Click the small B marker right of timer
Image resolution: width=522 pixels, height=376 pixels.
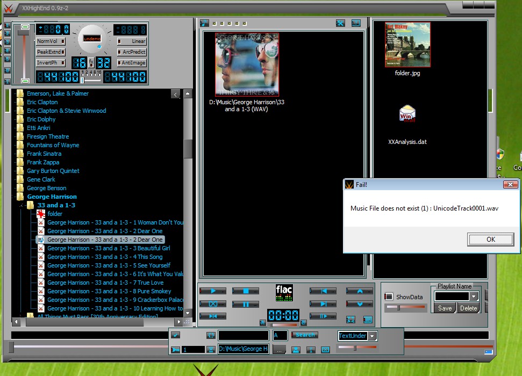[303, 322]
